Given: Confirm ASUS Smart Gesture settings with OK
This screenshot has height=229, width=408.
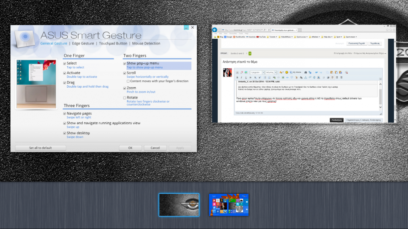Looking at the screenshot, I should pyautogui.click(x=130, y=148).
